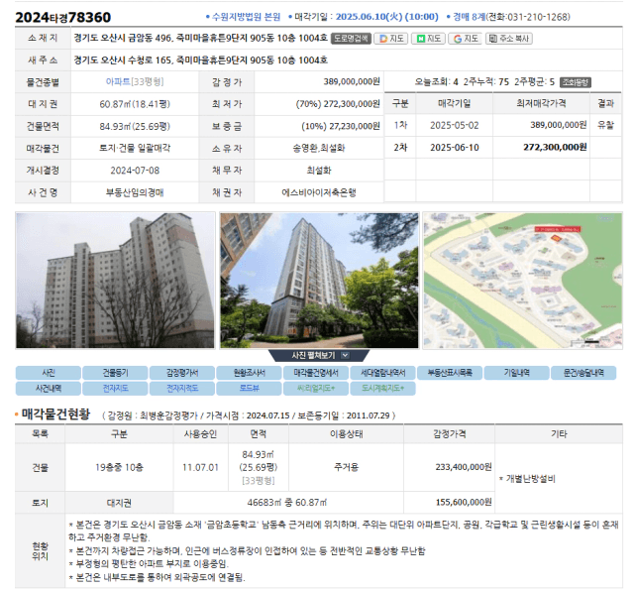Click the deposit (10%) 27,230,000원
The image size is (634, 591).
[341, 126]
